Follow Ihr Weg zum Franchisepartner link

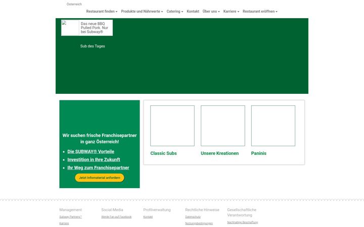pos(98,167)
